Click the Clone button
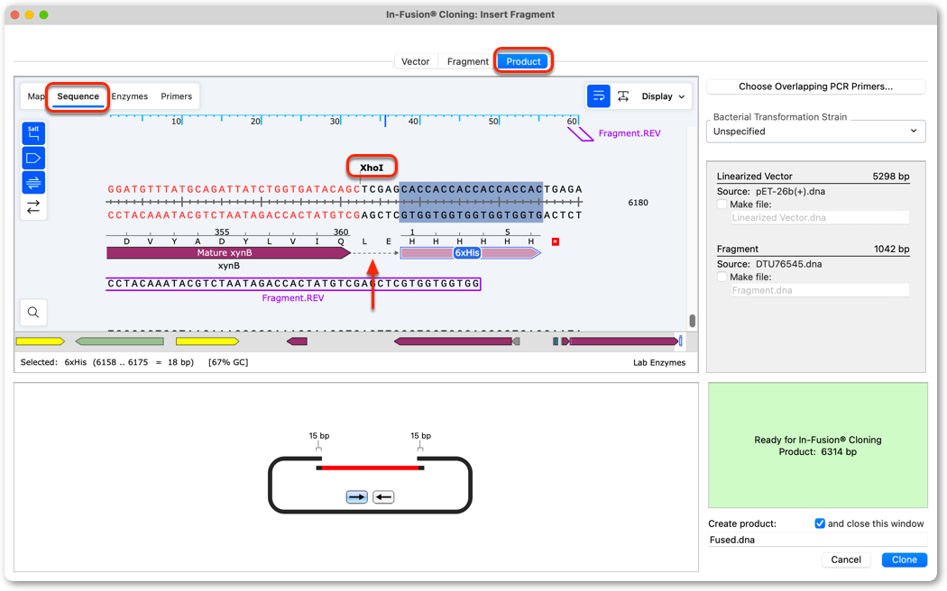The height and width of the screenshot is (591, 947). [904, 559]
